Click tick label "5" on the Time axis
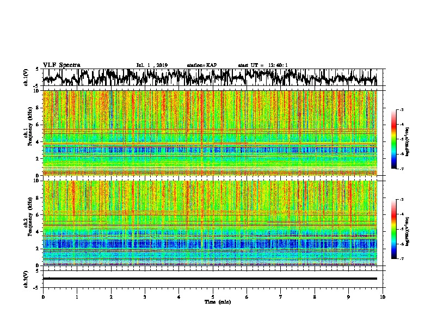The height and width of the screenshot is (333, 431). point(213,297)
